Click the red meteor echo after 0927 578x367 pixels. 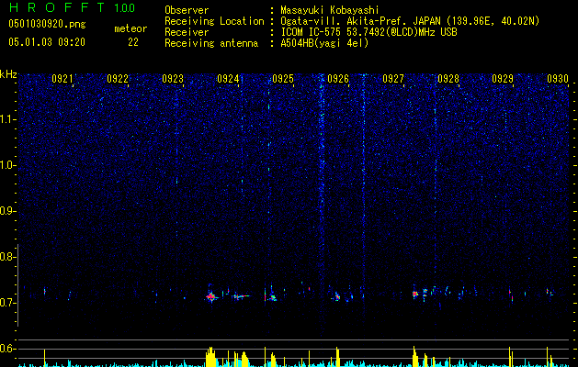(x=415, y=294)
